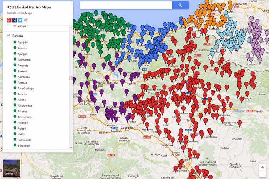Image resolution: width=269 pixels, height=179 pixels.
Task: Click the green pin beside Arrigorriaga
Action: click(15, 105)
